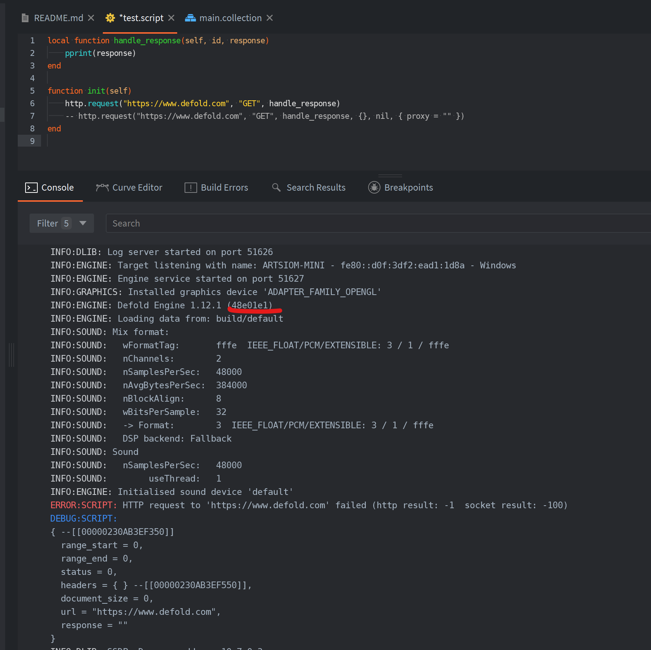Close the test.script tab
This screenshot has height=650, width=651.
(x=171, y=18)
